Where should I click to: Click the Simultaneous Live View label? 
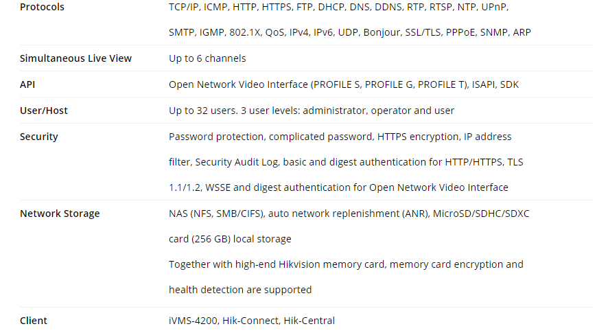[75, 58]
